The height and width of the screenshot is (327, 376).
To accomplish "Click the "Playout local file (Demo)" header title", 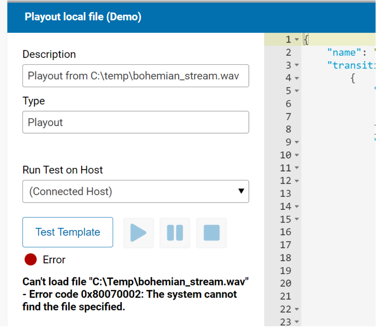I will pos(83,17).
